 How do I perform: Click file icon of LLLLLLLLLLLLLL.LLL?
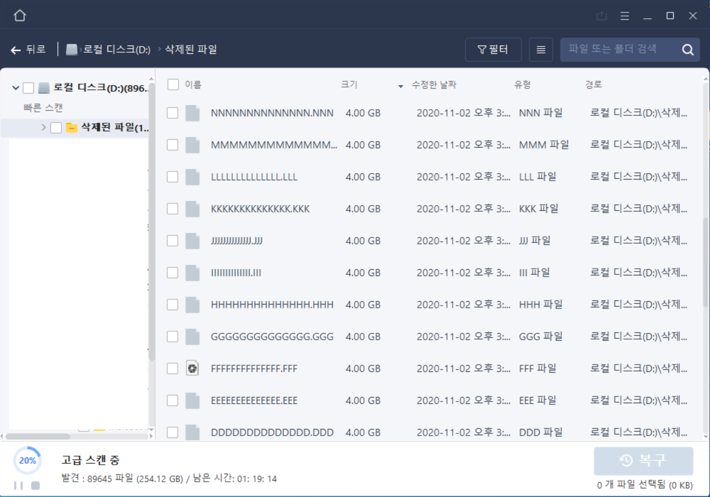(x=193, y=177)
